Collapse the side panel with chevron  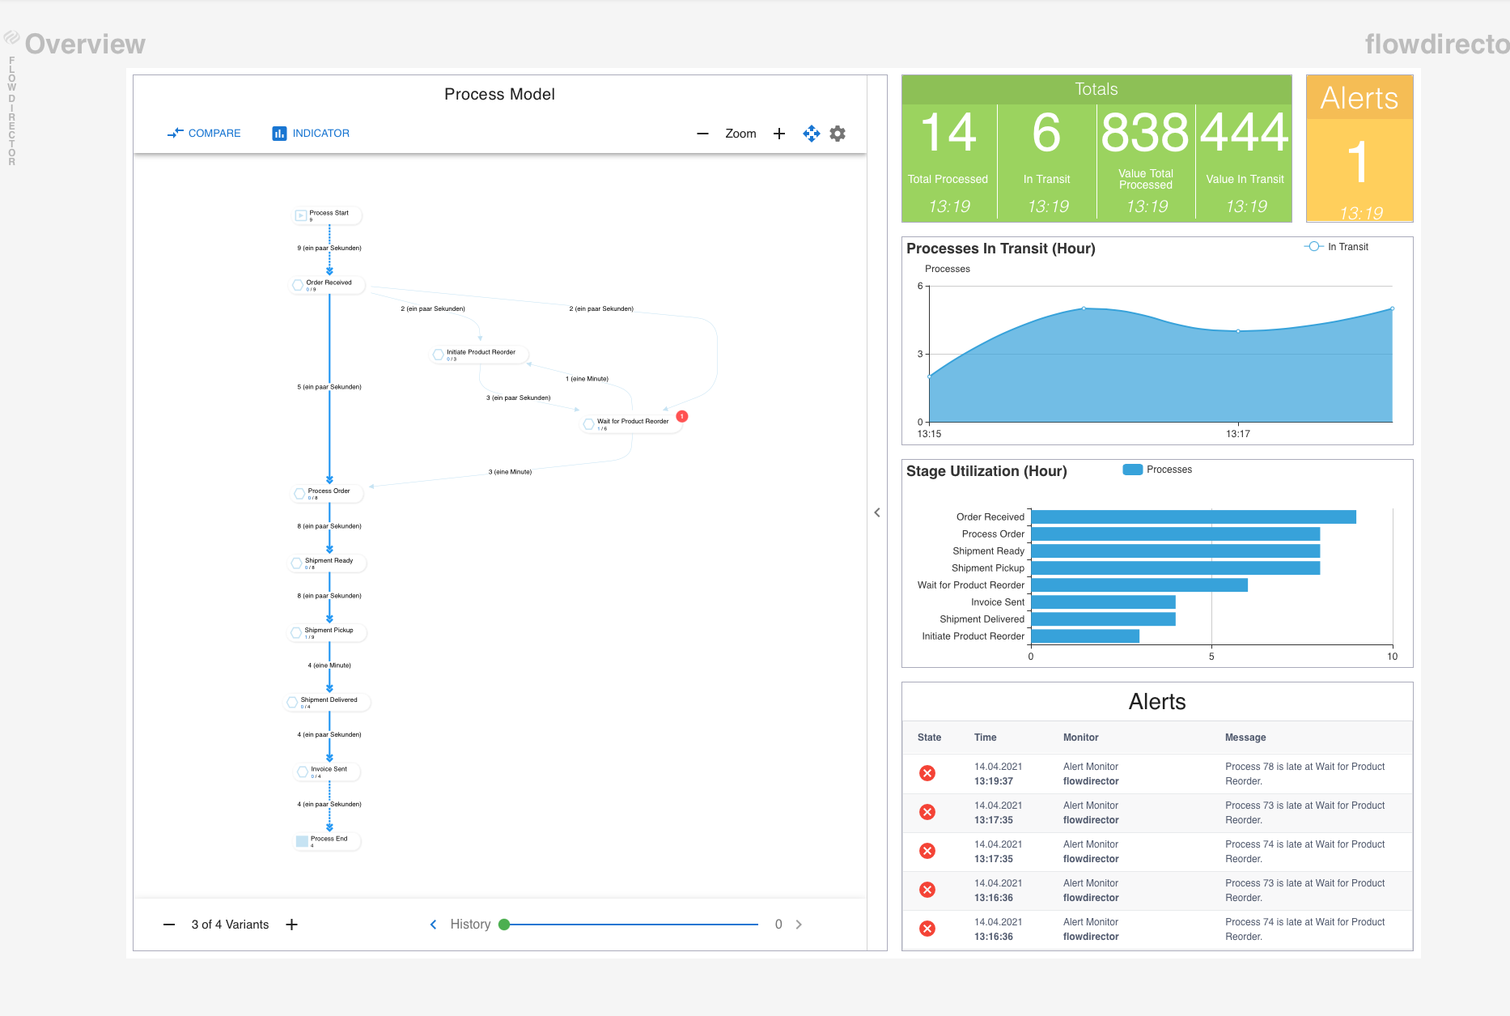click(x=877, y=512)
